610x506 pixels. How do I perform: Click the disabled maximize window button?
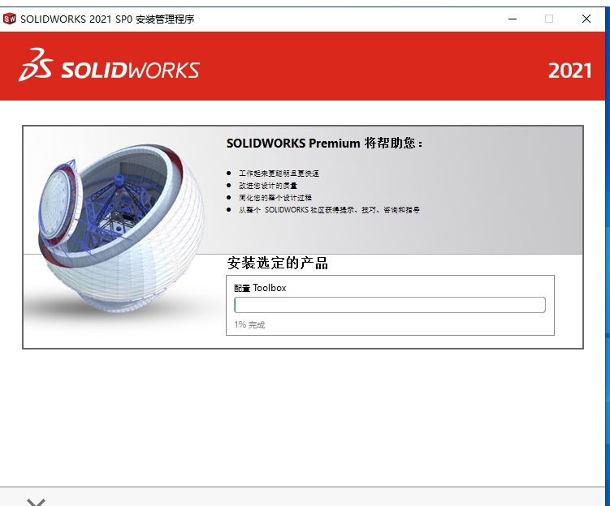549,19
